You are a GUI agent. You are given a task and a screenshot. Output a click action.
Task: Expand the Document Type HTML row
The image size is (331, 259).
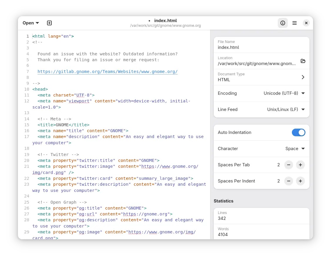tap(303, 77)
